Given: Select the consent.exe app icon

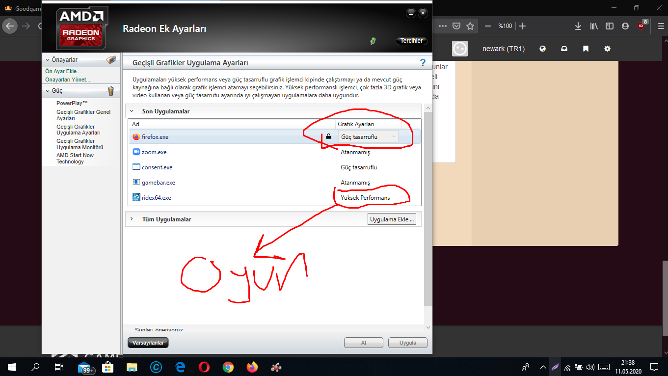Looking at the screenshot, I should click(x=136, y=167).
